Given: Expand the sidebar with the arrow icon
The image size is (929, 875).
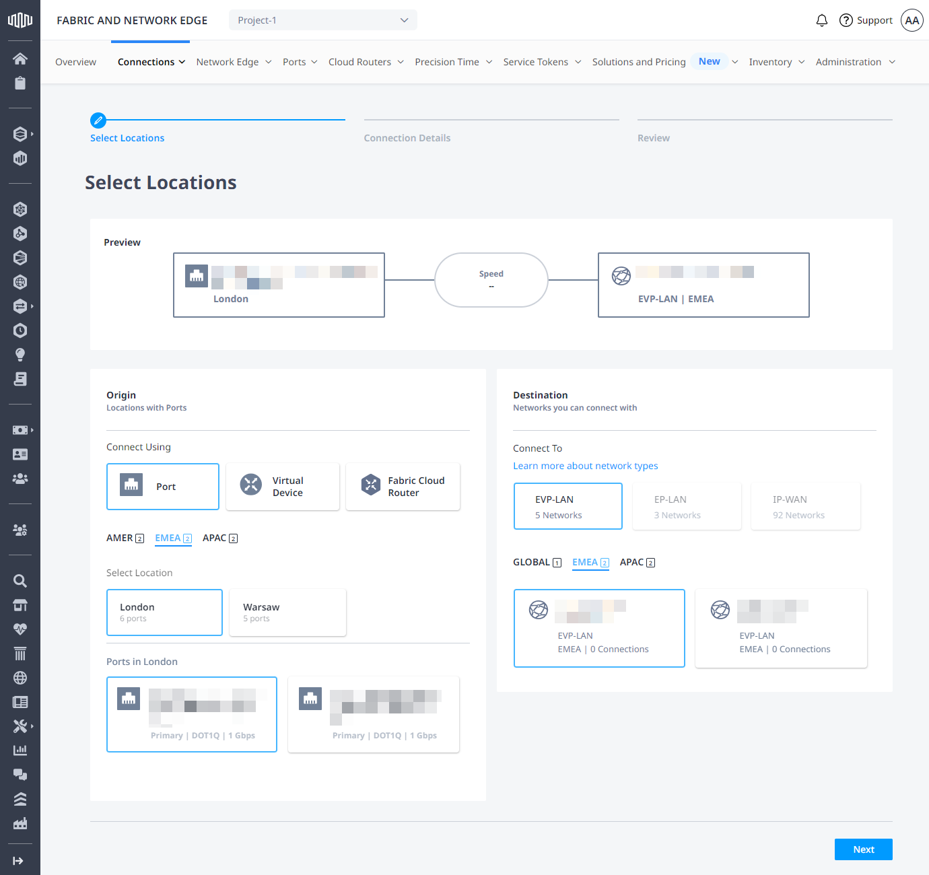Looking at the screenshot, I should tap(18, 861).
